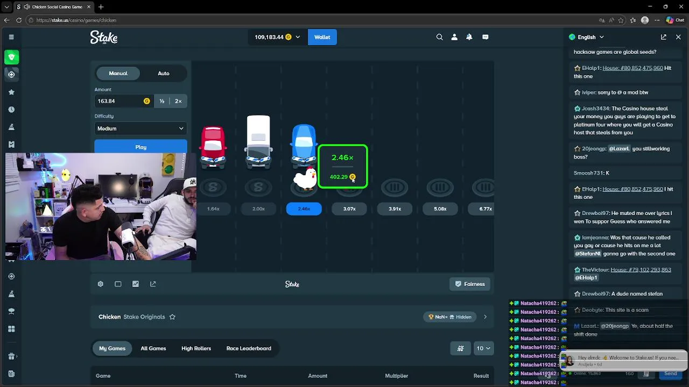The height and width of the screenshot is (387, 689).
Task: Open browser settings three-dot menu
Action: (x=657, y=20)
